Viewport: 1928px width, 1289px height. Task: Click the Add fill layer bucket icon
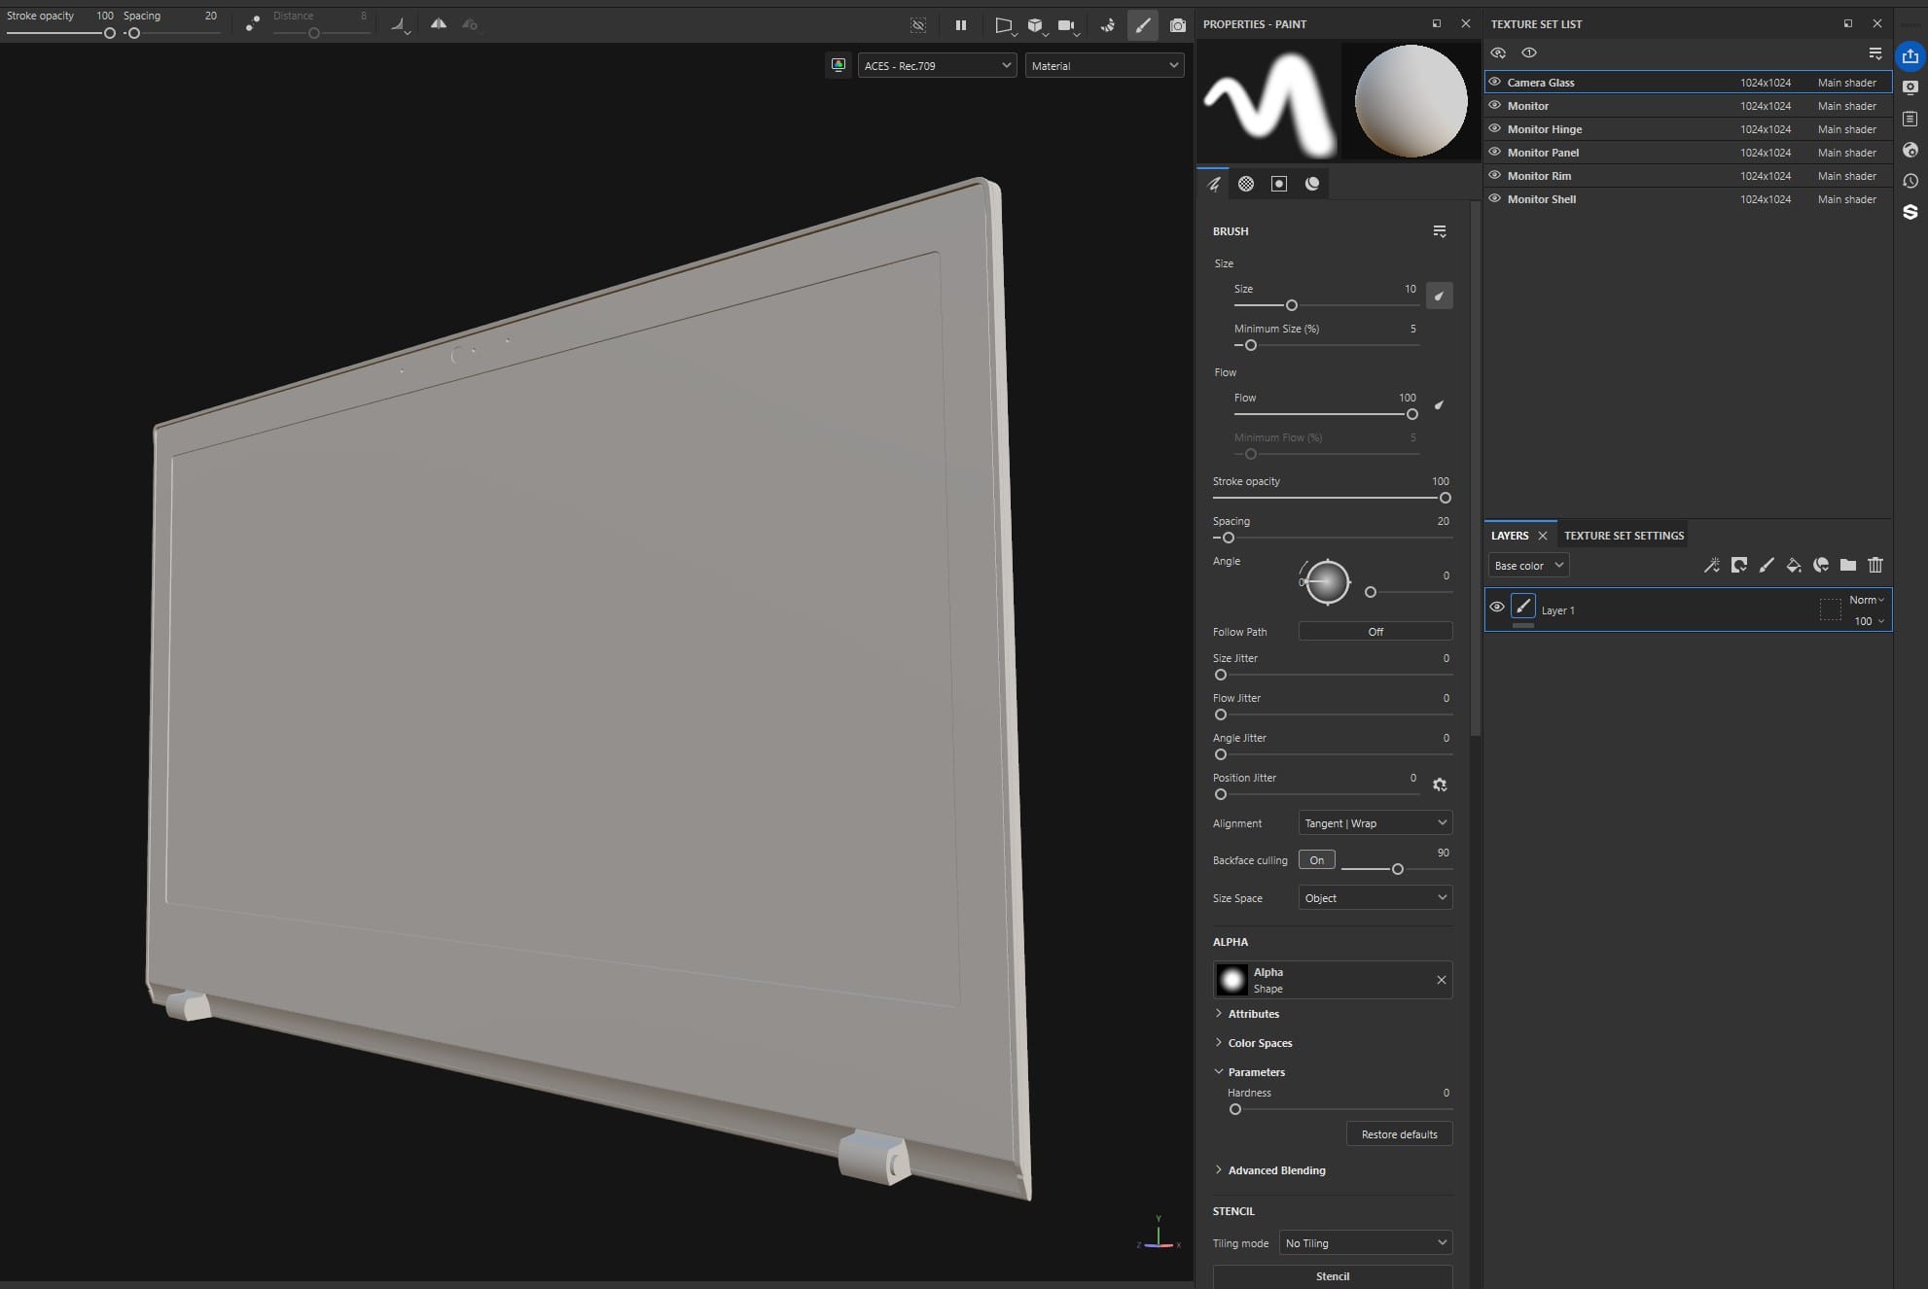pos(1793,565)
